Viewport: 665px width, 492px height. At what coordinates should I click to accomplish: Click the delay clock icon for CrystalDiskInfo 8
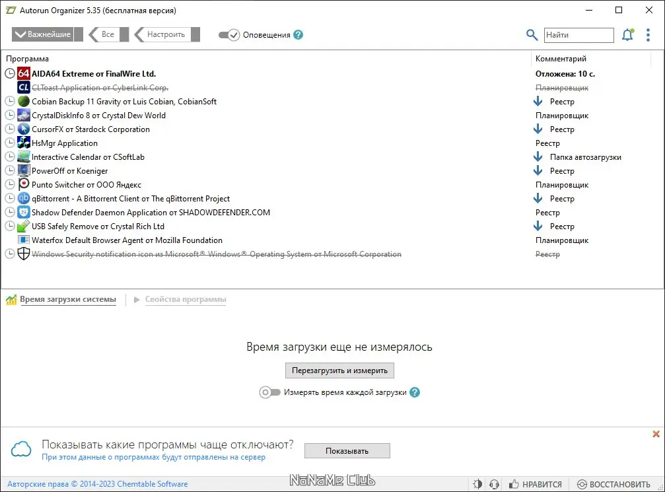[10, 115]
